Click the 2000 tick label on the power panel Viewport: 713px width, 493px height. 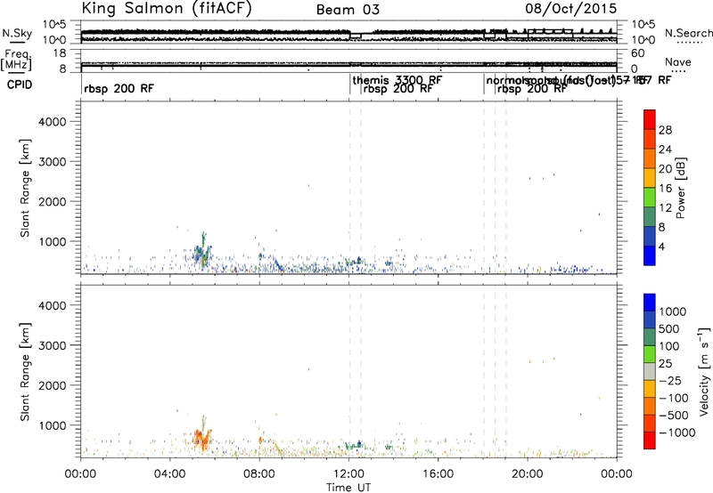click(52, 201)
